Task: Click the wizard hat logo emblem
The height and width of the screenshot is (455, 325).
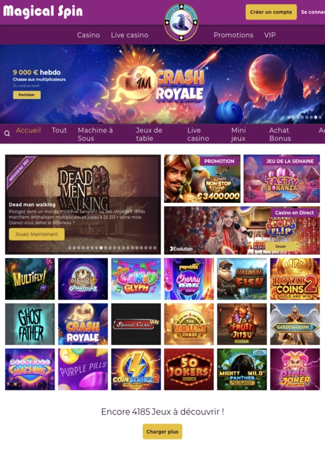Action: pos(181,22)
